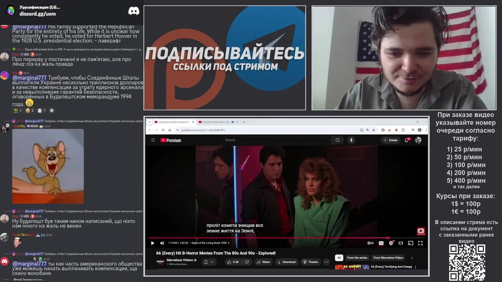Focus the YouTube search field

click(x=277, y=140)
